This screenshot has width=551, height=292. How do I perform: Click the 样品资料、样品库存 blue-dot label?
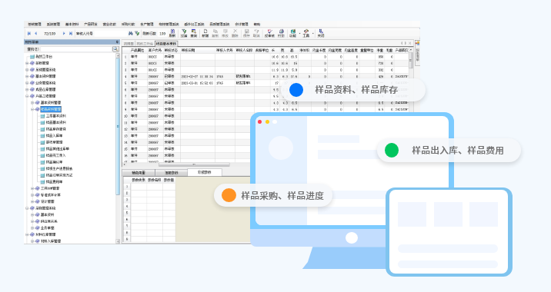tap(356, 90)
